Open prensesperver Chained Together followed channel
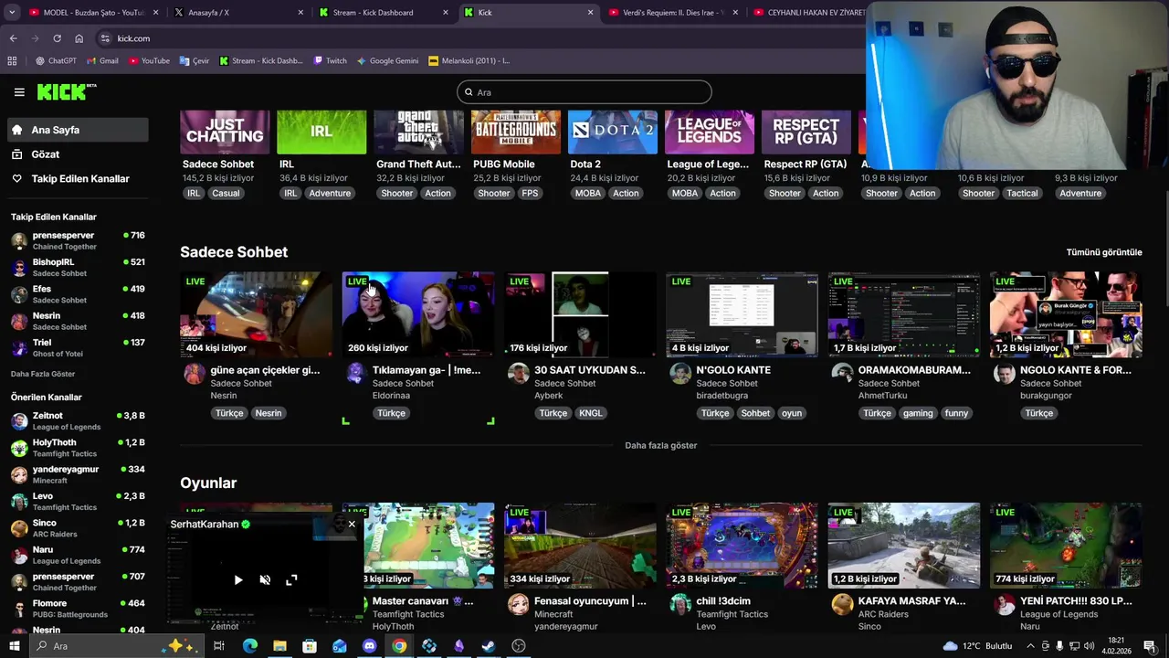This screenshot has height=658, width=1169. click(78, 240)
